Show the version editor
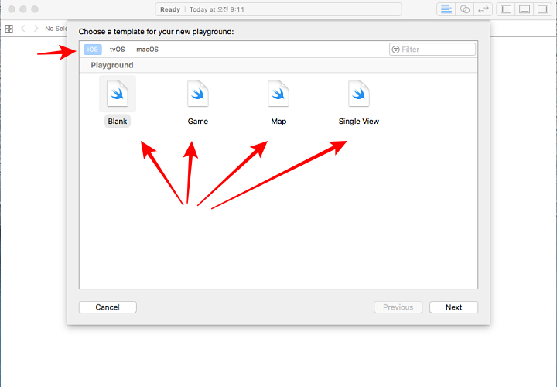The image size is (557, 387). coord(483,9)
